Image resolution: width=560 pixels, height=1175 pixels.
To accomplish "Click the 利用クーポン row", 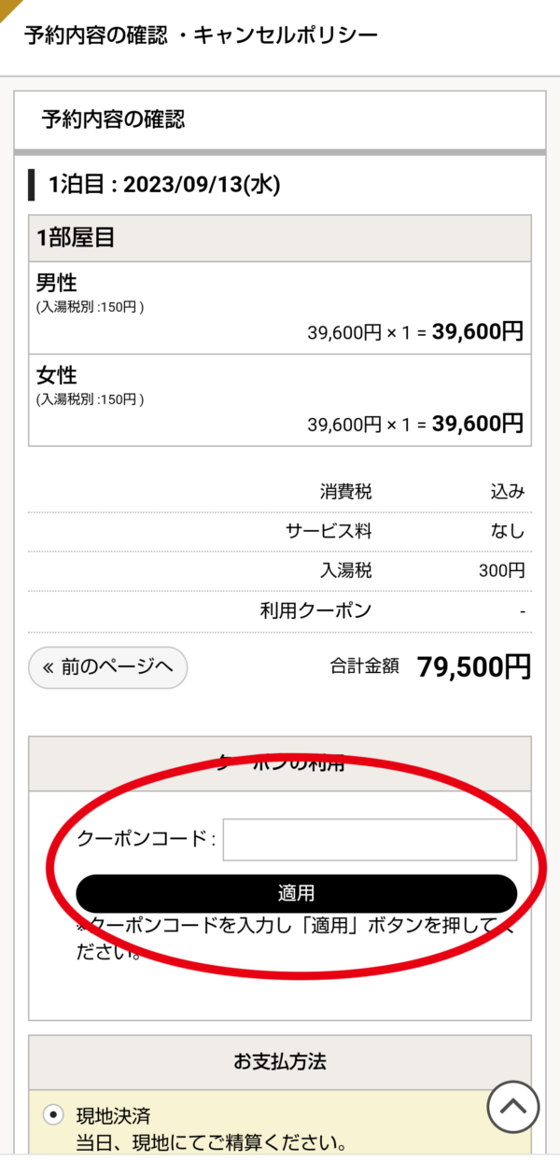I will [280, 611].
